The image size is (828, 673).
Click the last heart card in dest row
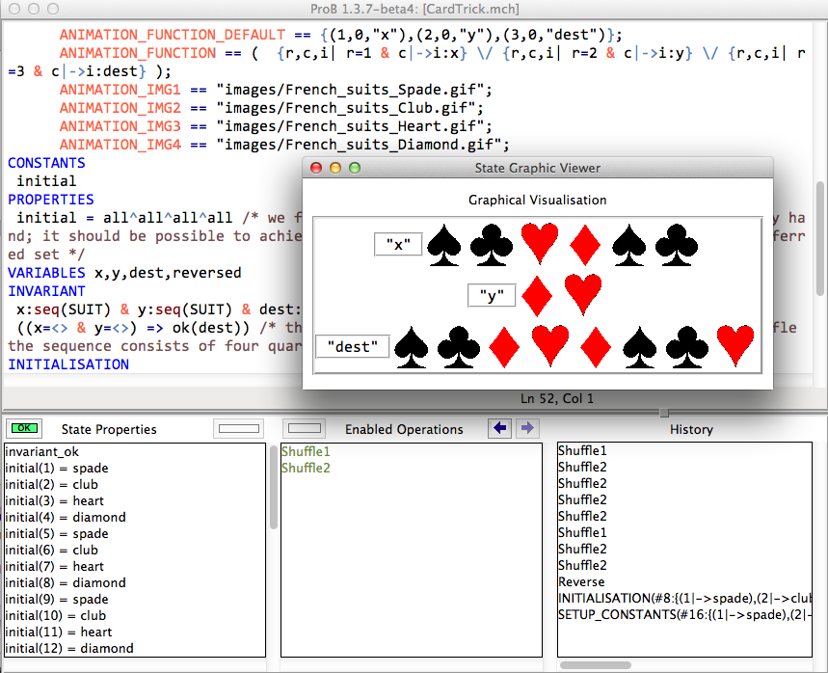point(735,346)
